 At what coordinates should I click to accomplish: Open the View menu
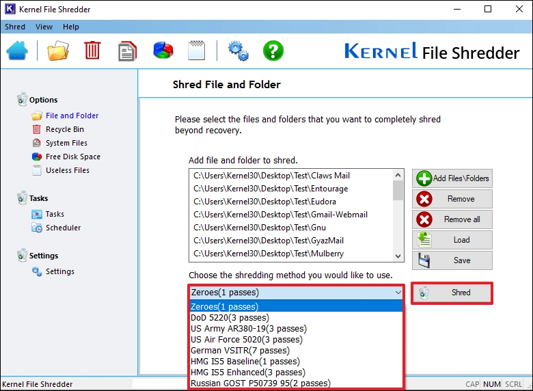pyautogui.click(x=44, y=27)
